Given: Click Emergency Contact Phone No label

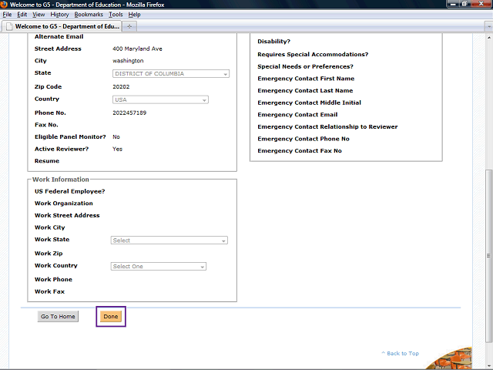Looking at the screenshot, I should [304, 139].
